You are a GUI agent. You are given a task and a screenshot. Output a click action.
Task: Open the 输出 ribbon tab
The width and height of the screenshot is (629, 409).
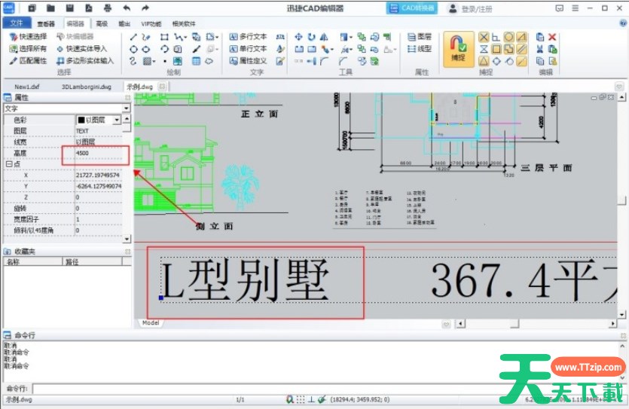tap(124, 23)
